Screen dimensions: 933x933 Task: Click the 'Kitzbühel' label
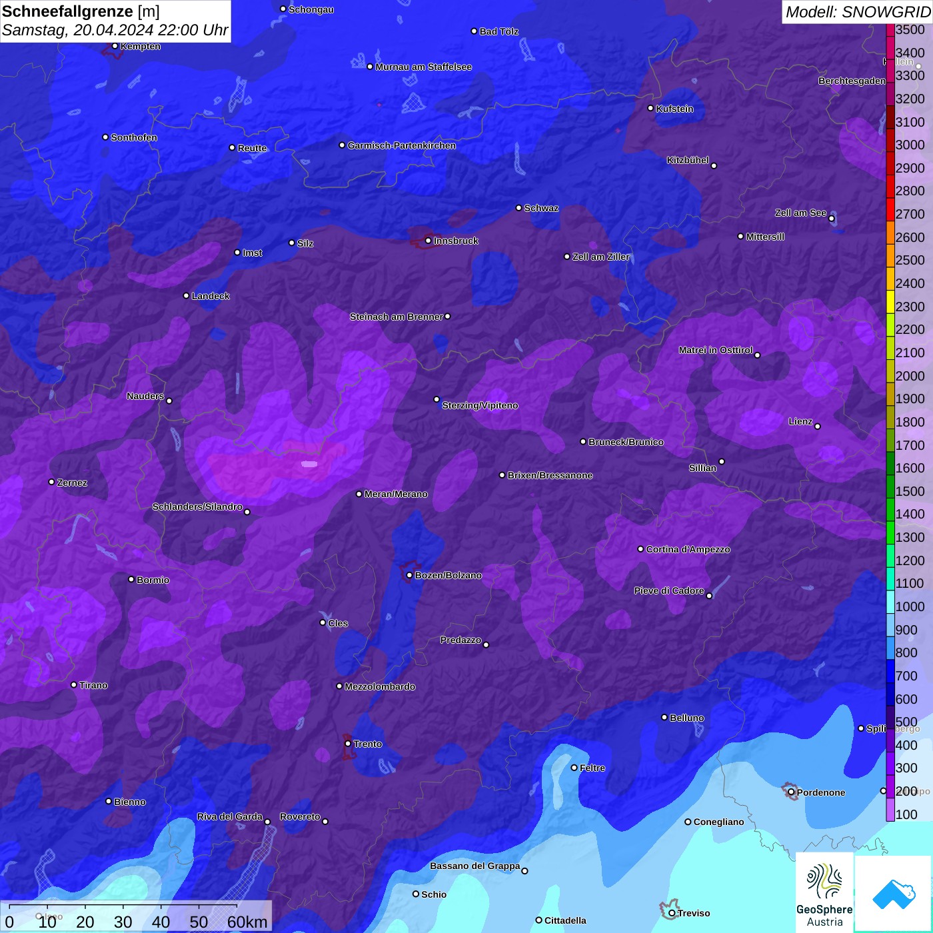[x=688, y=160]
